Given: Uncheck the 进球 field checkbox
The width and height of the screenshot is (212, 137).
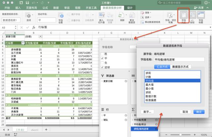Looking at the screenshot, I should click(x=102, y=67).
